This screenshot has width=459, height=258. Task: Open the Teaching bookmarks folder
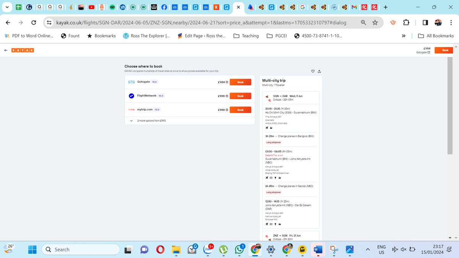[x=246, y=36]
